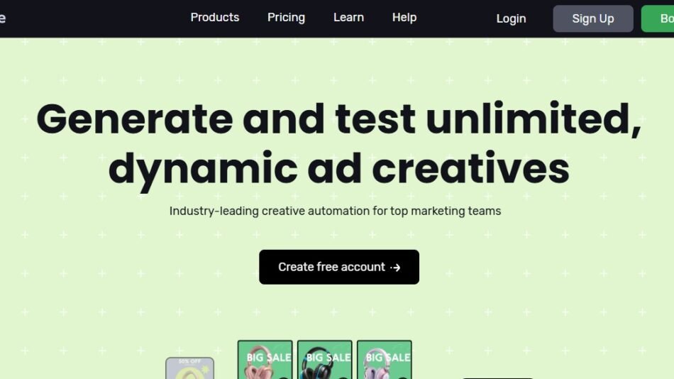Click the headline 'Generate and test unlimited'
This screenshot has height=379, width=674.
[338, 119]
